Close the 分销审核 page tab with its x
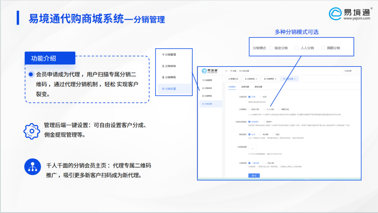 (x=256, y=79)
